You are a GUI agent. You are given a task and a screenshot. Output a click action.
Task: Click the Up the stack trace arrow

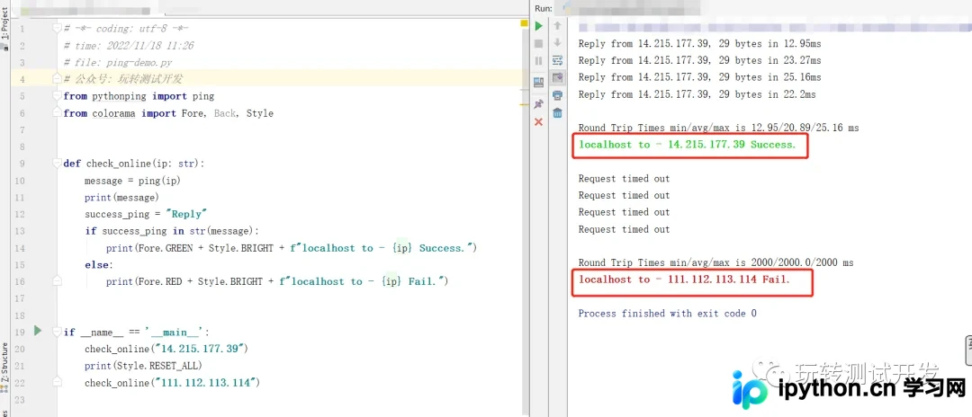pos(557,26)
